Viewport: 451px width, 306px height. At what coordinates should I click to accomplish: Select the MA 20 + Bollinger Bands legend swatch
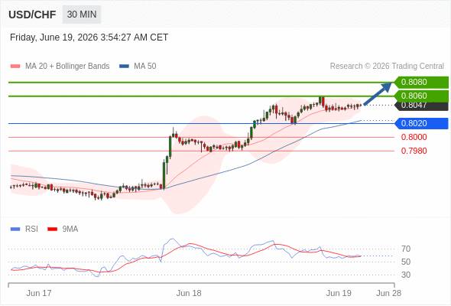click(15, 67)
